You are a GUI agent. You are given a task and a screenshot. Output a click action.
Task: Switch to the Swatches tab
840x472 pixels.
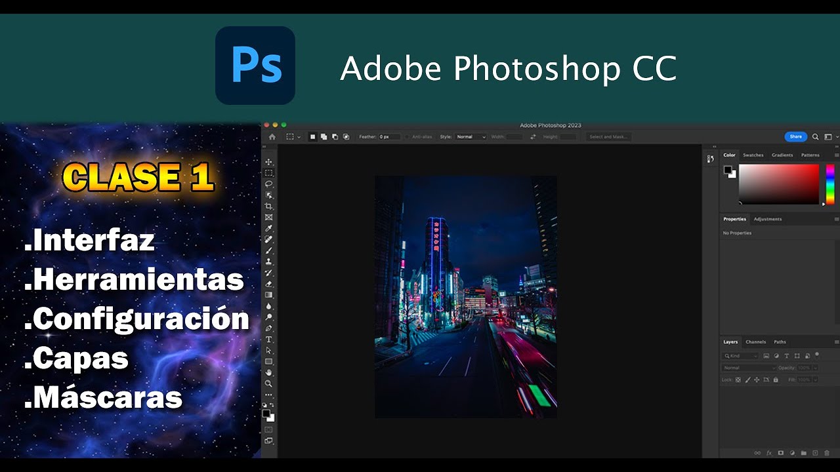[753, 155]
